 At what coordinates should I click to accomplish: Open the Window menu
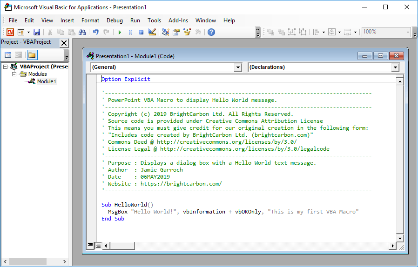point(206,20)
